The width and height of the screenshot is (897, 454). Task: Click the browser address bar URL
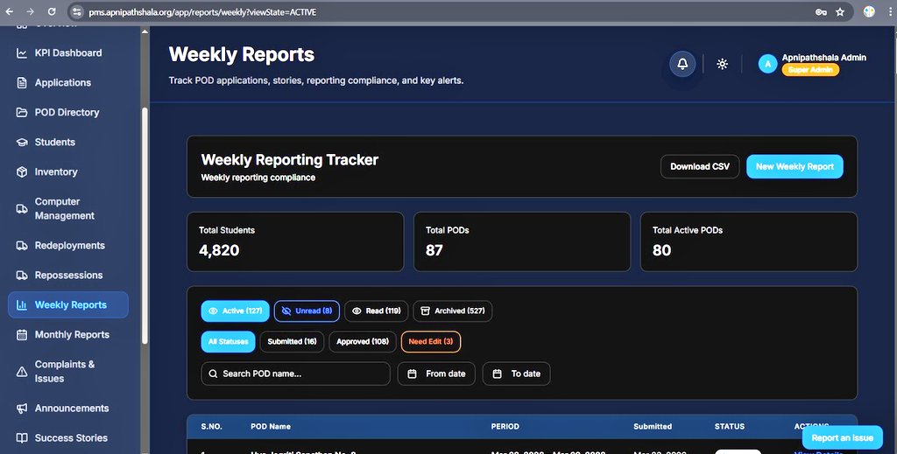point(202,12)
